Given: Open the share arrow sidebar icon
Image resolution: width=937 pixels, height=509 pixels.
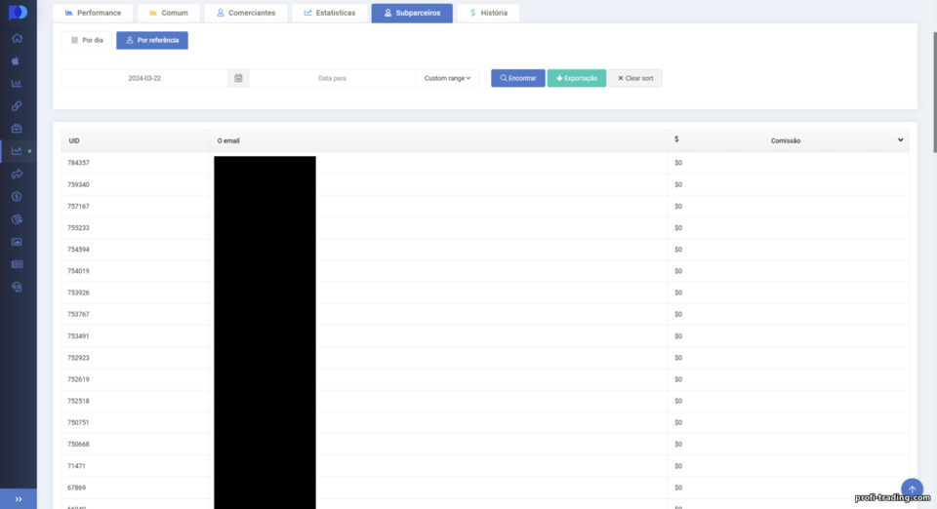Looking at the screenshot, I should click(17, 174).
